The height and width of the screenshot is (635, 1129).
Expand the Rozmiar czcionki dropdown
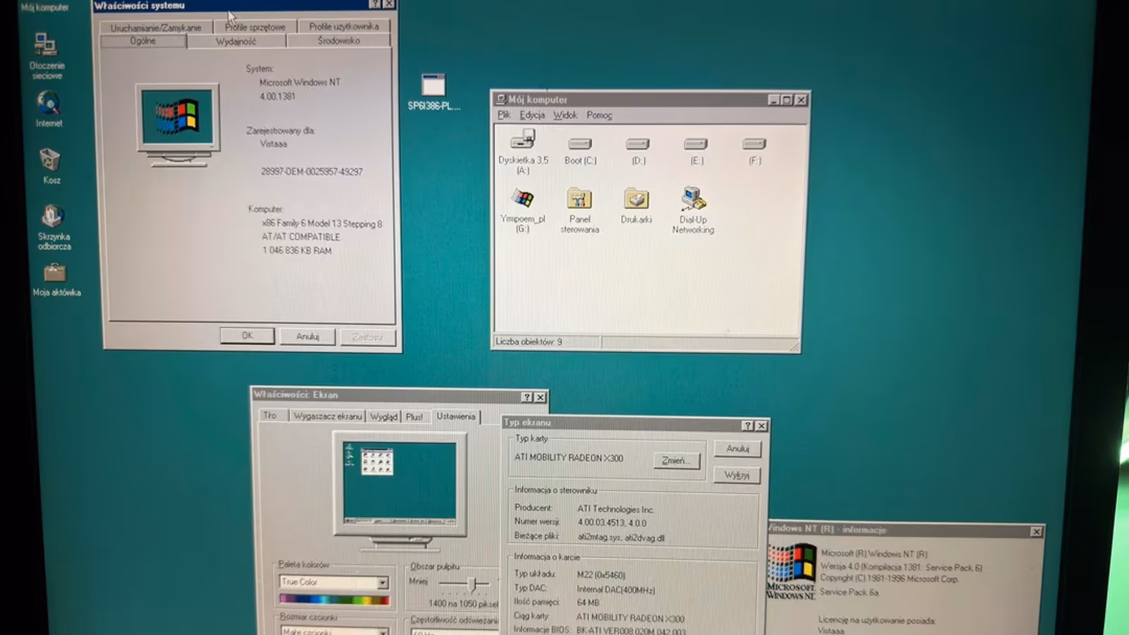(382, 631)
